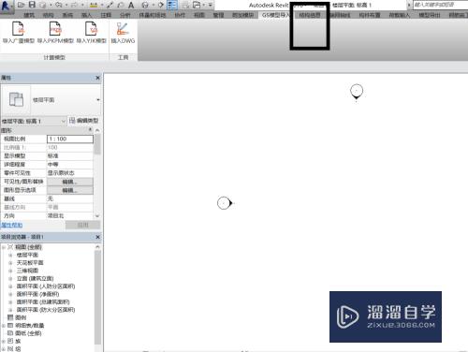The width and height of the screenshot is (468, 352).
Task: Switch to the 模型导出 ribbon tab
Action: tap(430, 15)
